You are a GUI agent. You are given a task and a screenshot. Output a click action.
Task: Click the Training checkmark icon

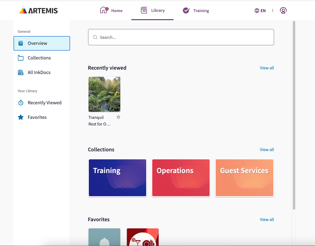click(186, 10)
